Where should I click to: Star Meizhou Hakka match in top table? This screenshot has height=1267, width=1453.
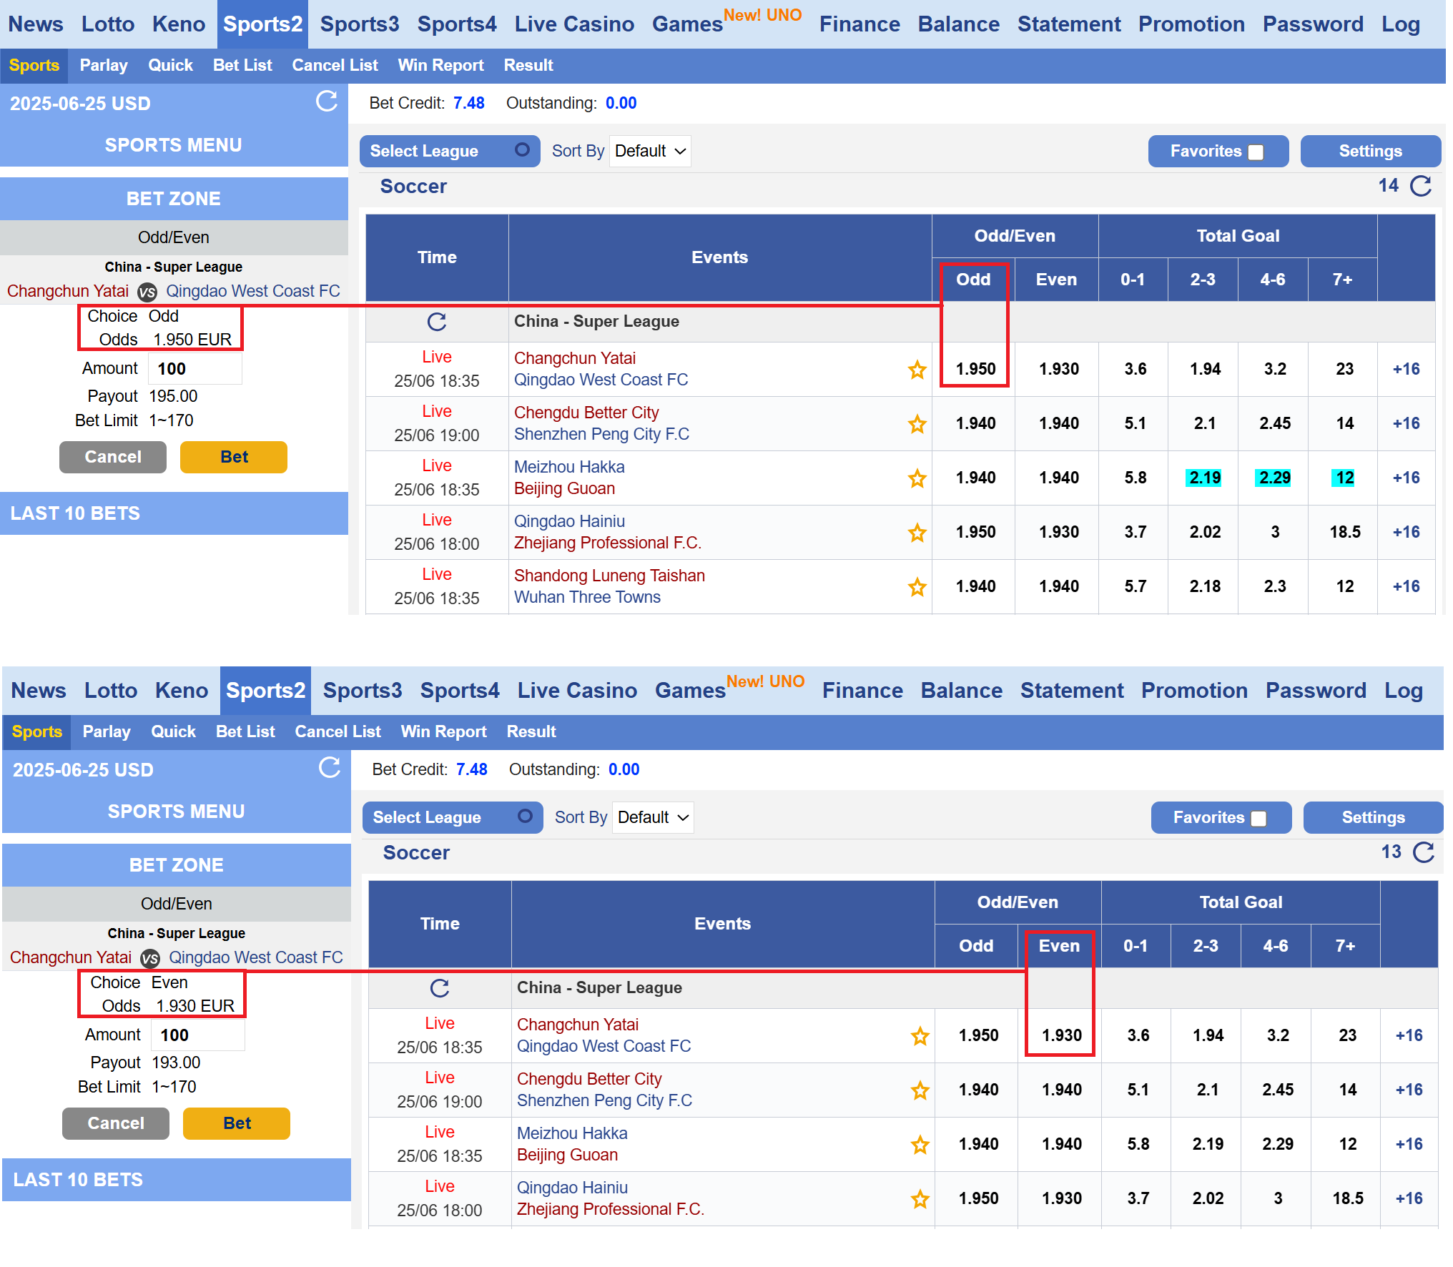(917, 478)
